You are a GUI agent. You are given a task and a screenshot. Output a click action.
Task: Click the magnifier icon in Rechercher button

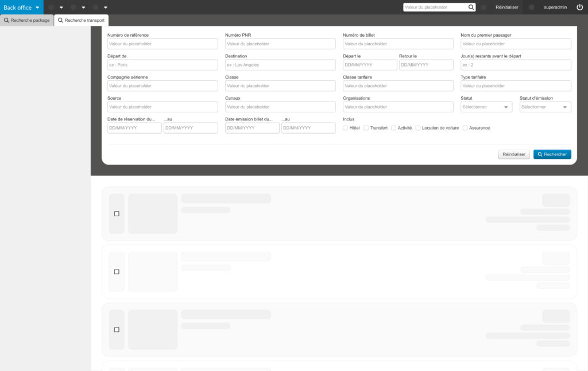[x=540, y=154]
